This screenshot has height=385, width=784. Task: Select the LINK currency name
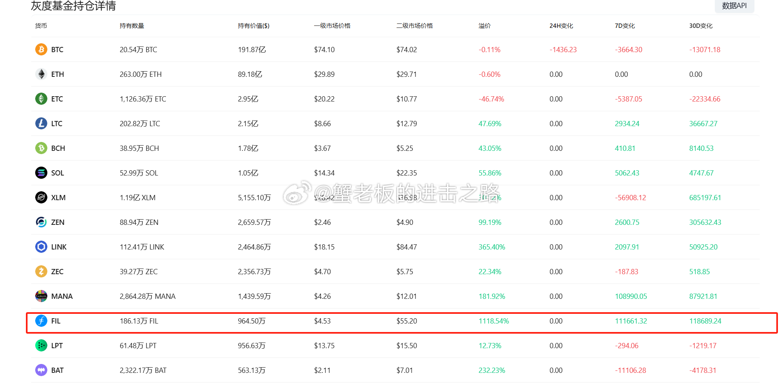pos(59,247)
